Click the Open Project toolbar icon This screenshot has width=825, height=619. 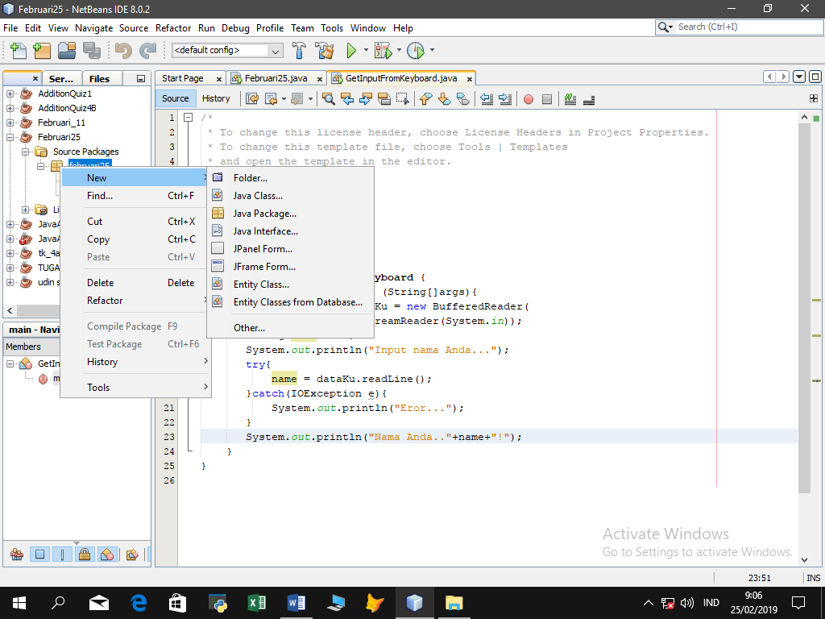[x=67, y=51]
